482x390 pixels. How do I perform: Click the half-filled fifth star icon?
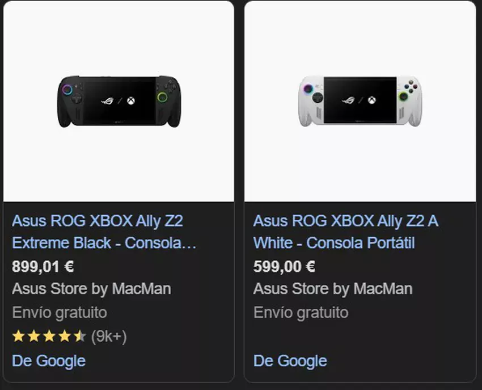pyautogui.click(x=79, y=336)
